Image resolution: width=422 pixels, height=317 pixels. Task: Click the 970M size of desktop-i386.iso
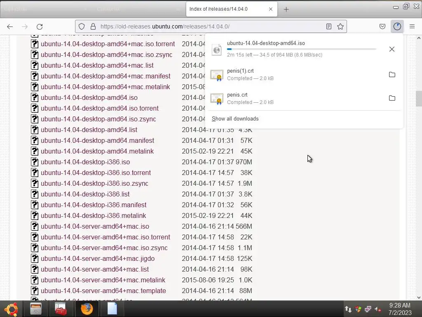click(x=244, y=162)
